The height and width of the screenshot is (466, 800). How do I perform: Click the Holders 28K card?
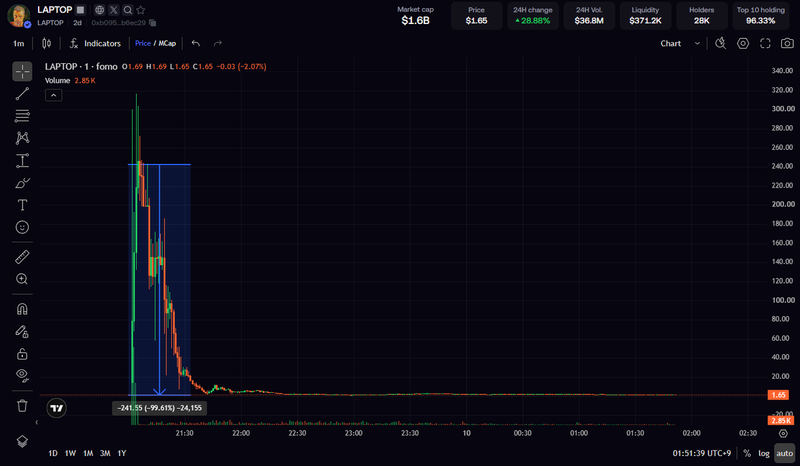pos(701,15)
